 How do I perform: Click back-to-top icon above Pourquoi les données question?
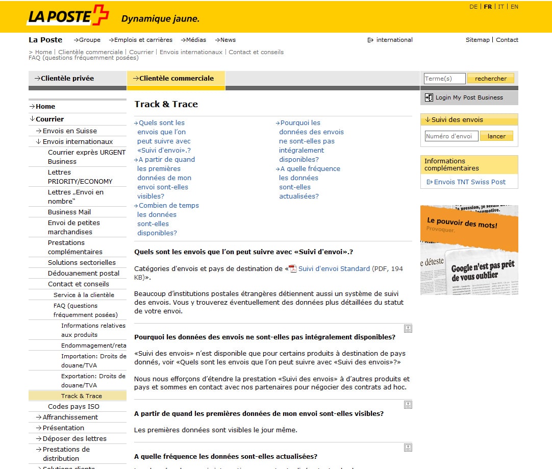coord(408,329)
